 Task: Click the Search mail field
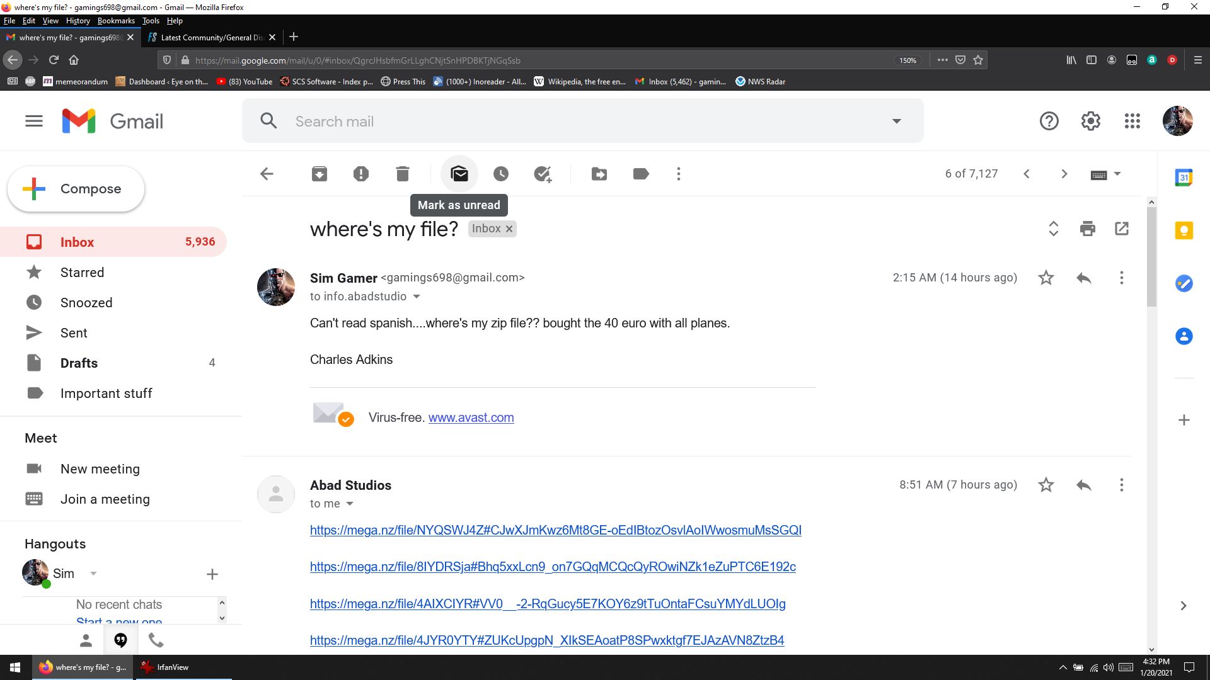(567, 121)
